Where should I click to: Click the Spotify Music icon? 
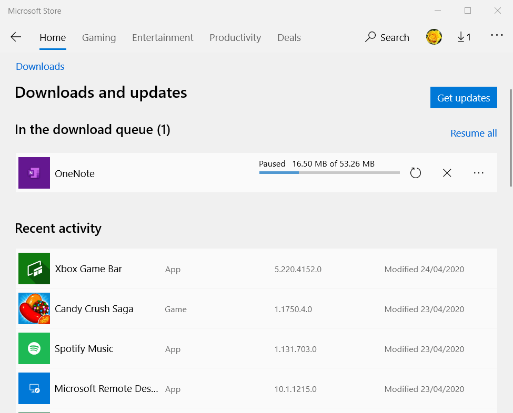[34, 348]
